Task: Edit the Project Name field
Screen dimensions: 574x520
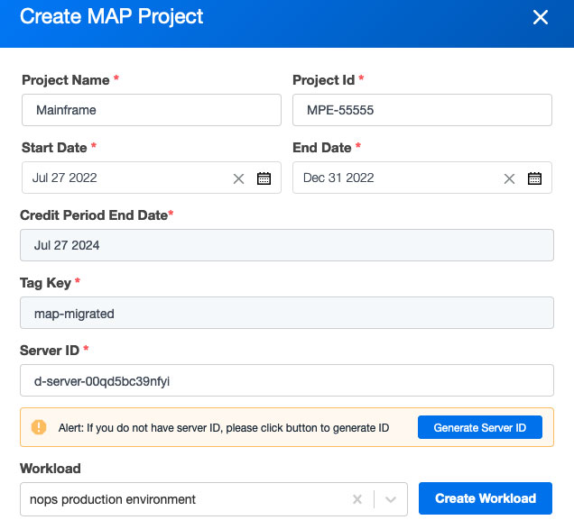Action: (x=152, y=110)
